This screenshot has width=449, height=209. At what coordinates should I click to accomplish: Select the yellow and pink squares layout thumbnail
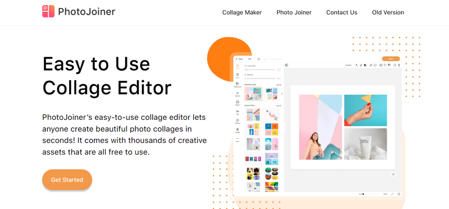[x=253, y=129]
